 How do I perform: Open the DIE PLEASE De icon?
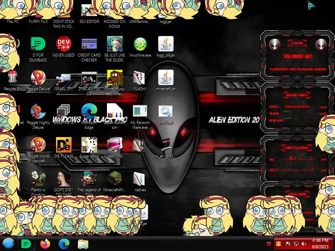coord(63,145)
